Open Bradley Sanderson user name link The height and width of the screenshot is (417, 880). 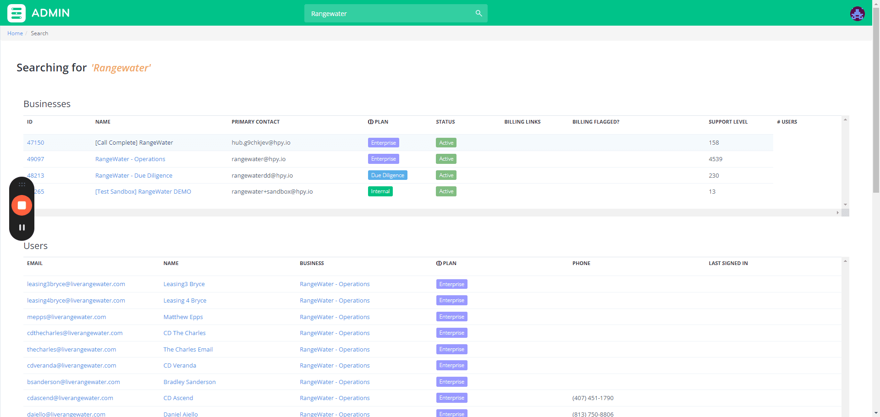189,382
